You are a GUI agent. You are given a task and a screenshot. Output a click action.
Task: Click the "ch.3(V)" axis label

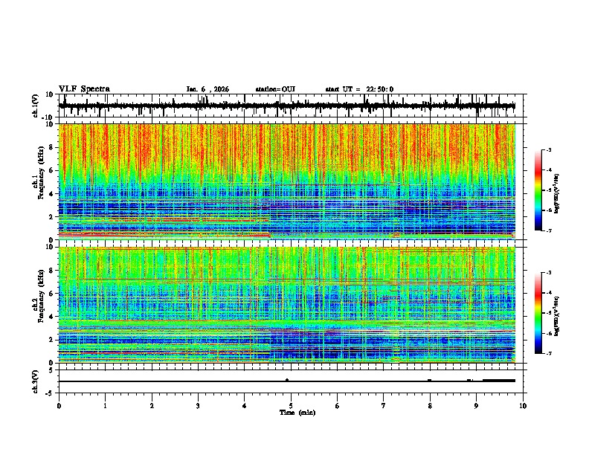[x=35, y=381]
